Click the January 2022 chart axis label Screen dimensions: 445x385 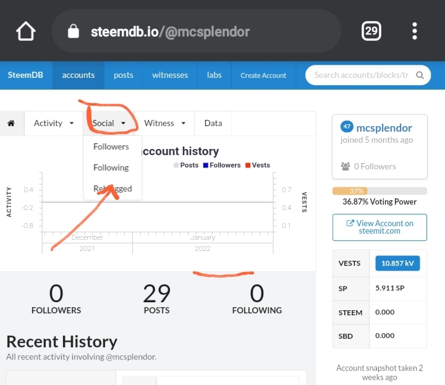[x=203, y=243]
